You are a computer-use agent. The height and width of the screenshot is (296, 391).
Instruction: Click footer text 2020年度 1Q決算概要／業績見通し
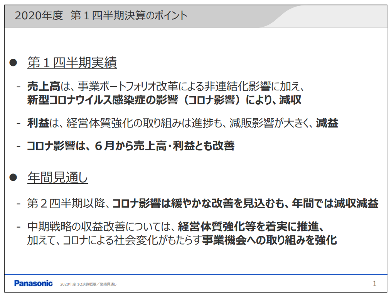[88, 284]
